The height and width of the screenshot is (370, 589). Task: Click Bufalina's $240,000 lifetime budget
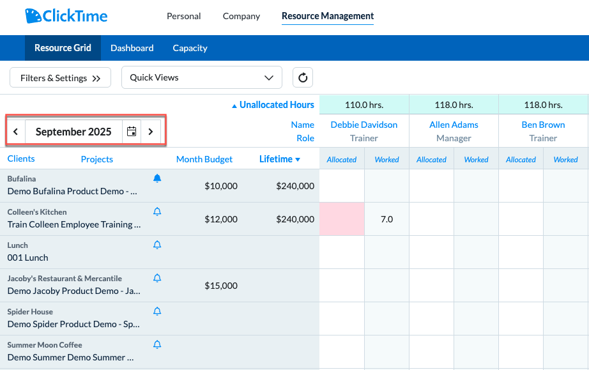295,186
